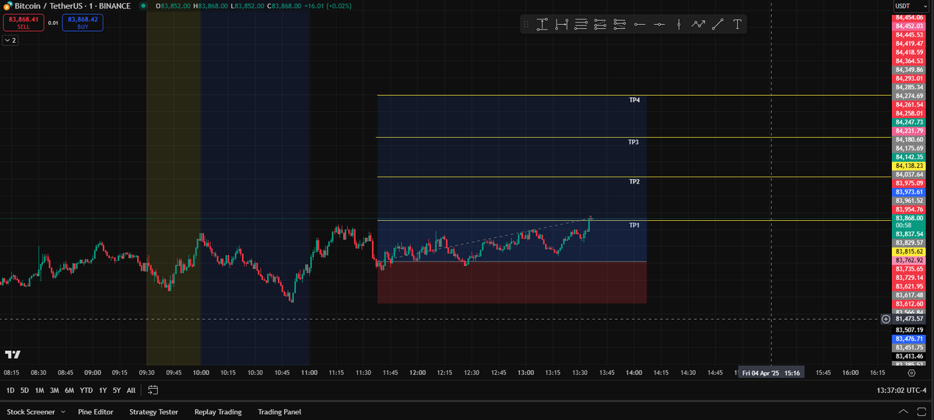Screen dimensions: 934x420
Task: Open the 13:37:02 UTC-4 timezone menu
Action: pyautogui.click(x=901, y=390)
